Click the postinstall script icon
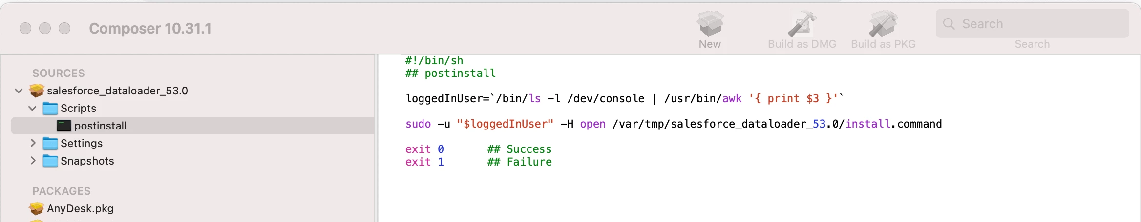The width and height of the screenshot is (1141, 222). click(64, 126)
